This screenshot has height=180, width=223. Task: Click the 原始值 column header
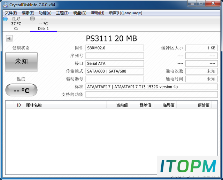coord(194,105)
